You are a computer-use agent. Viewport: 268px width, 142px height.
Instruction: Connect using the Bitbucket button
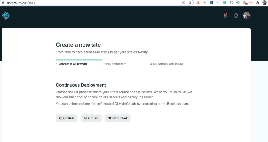point(118,118)
